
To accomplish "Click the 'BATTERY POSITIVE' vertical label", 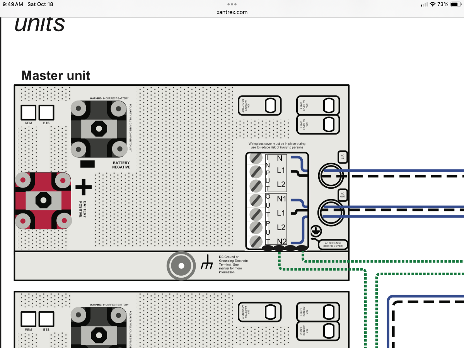I will pyautogui.click(x=83, y=209).
